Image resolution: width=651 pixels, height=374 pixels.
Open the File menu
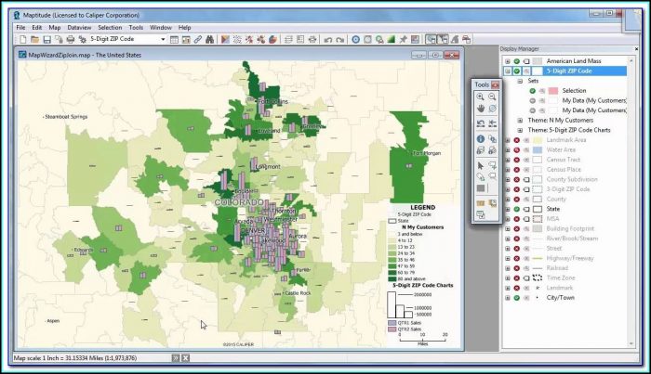click(20, 27)
